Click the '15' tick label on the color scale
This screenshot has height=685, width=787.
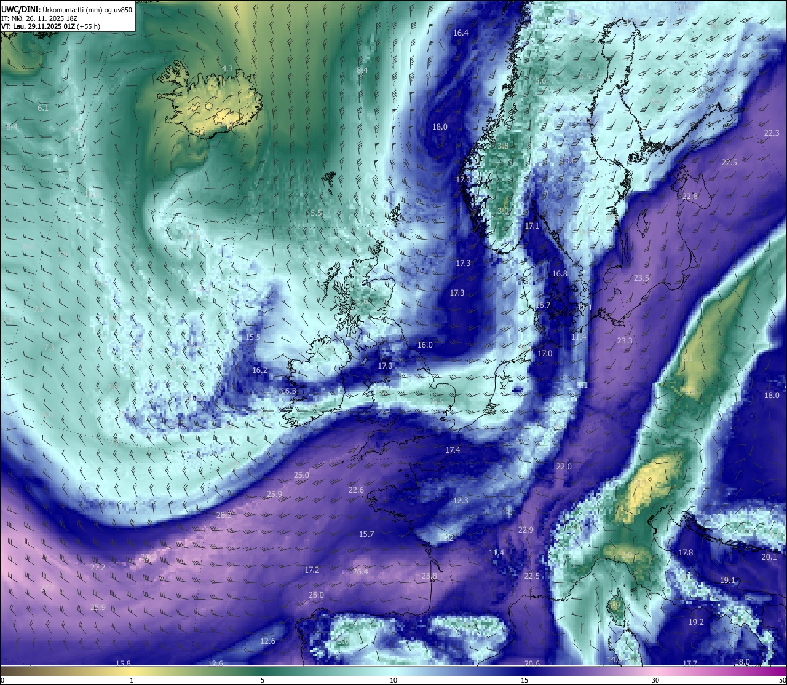(524, 680)
